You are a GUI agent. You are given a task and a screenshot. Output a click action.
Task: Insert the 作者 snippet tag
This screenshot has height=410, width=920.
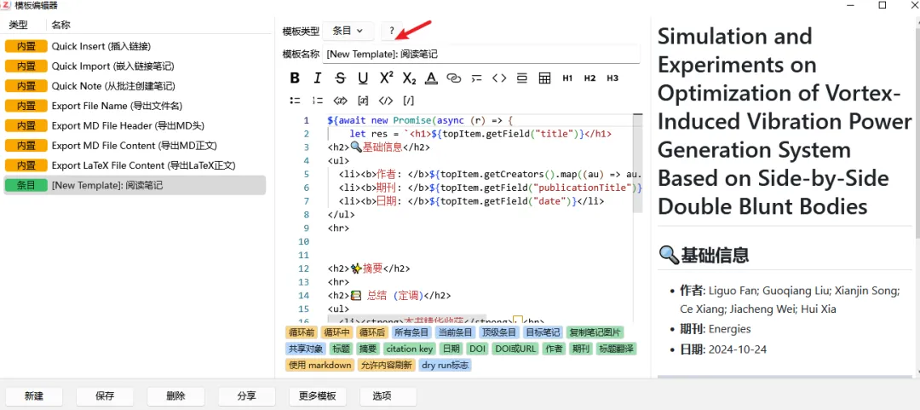[555, 349]
